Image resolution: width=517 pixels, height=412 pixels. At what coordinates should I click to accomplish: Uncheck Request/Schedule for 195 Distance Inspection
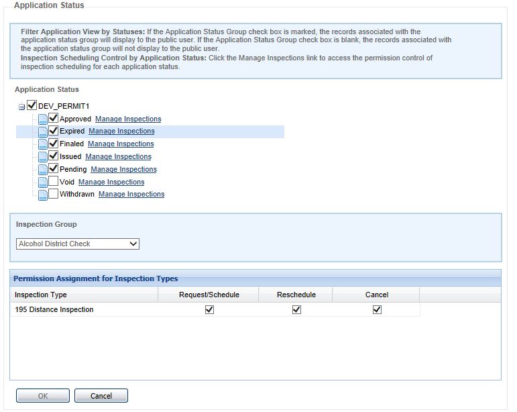pyautogui.click(x=209, y=309)
